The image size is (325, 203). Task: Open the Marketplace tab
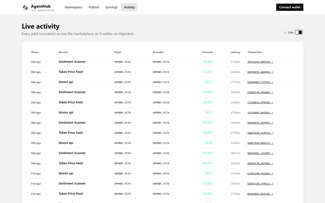[73, 7]
